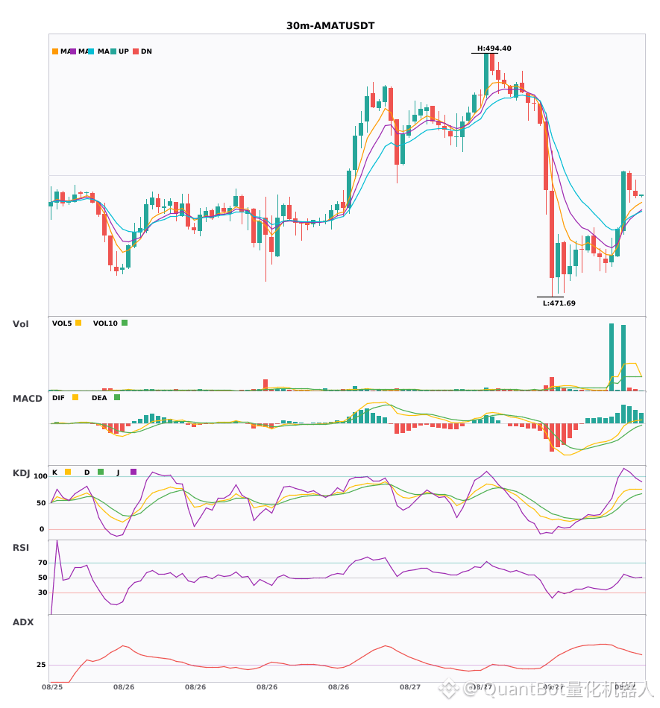The width and height of the screenshot is (660, 708).
Task: Click the ADX axis value 25
Action: [41, 665]
